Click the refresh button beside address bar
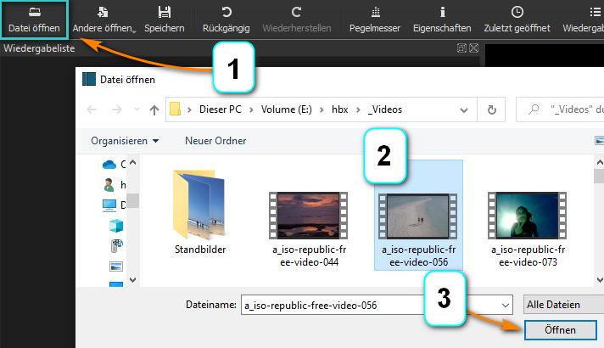 tap(491, 109)
